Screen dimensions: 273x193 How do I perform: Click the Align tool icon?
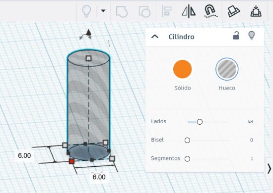(x=167, y=11)
